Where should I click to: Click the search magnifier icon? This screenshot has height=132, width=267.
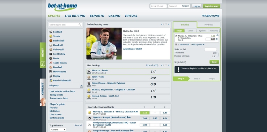coord(80,24)
